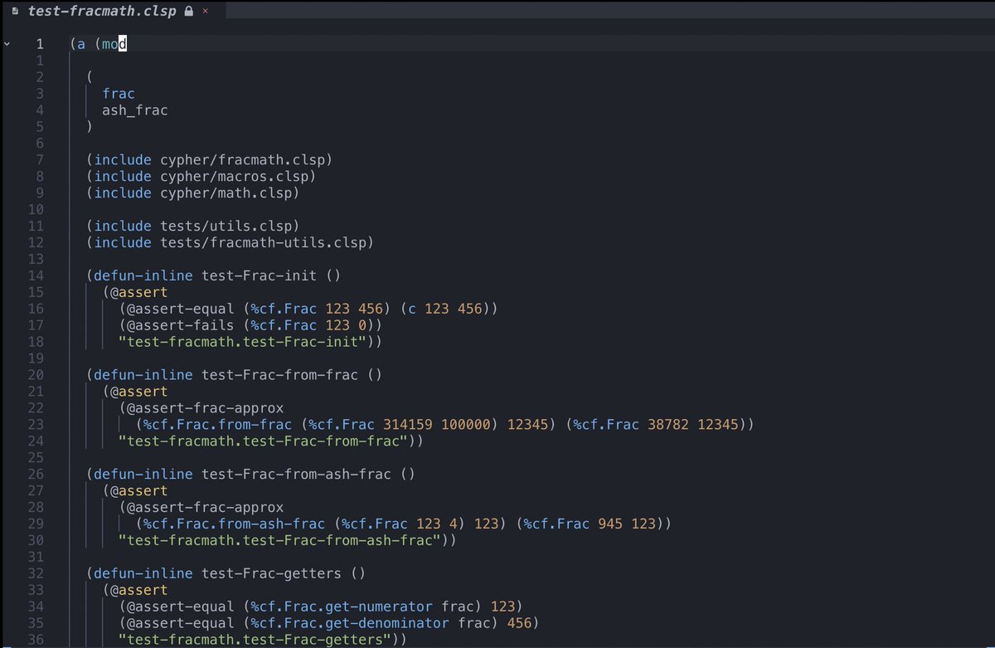Click line number 32 in the gutter

37,572
